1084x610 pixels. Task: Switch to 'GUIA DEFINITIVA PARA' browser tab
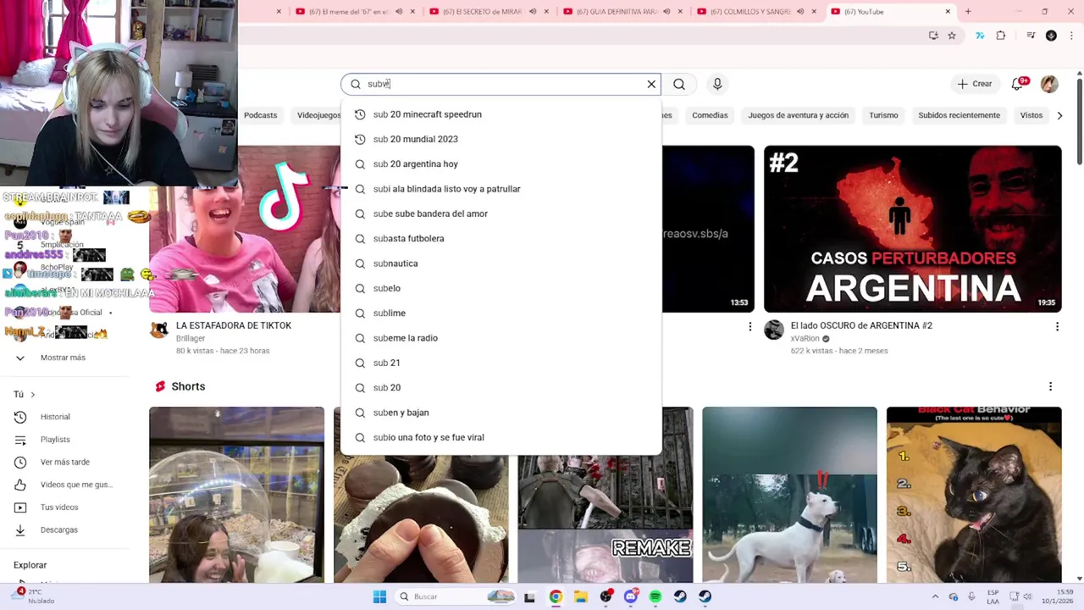616,12
